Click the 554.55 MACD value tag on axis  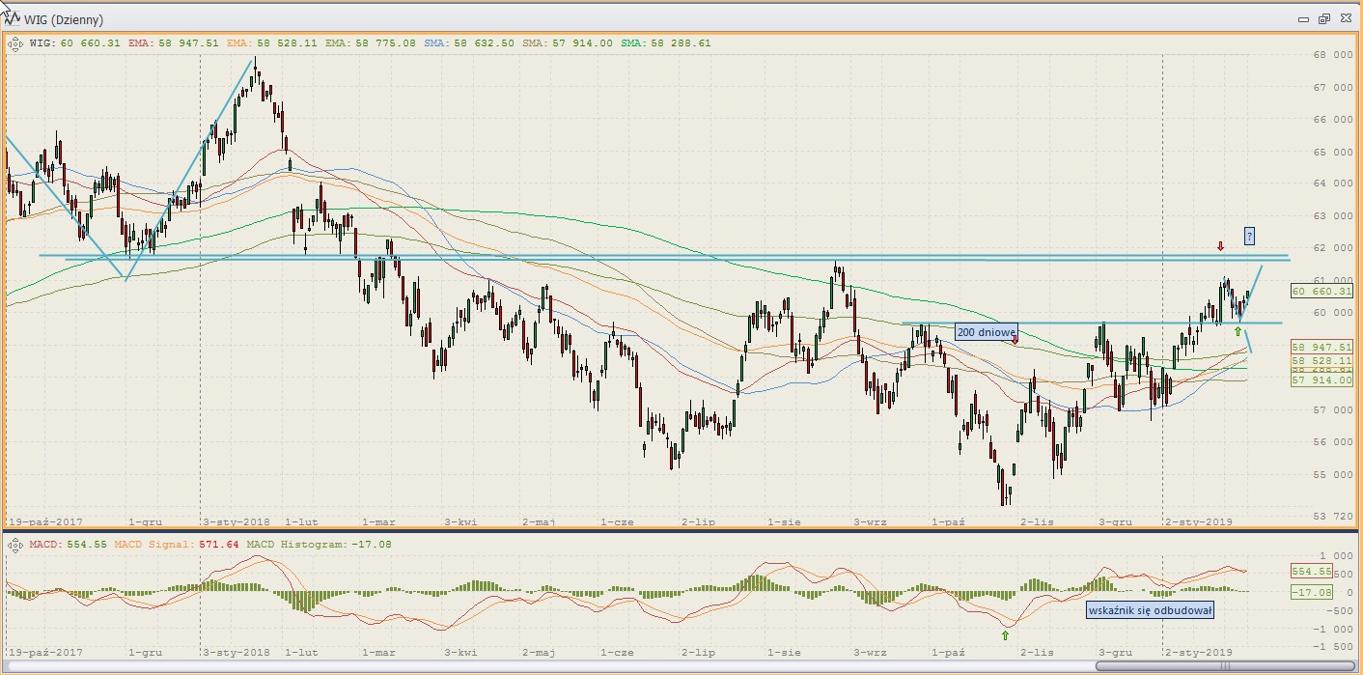pyautogui.click(x=1310, y=571)
